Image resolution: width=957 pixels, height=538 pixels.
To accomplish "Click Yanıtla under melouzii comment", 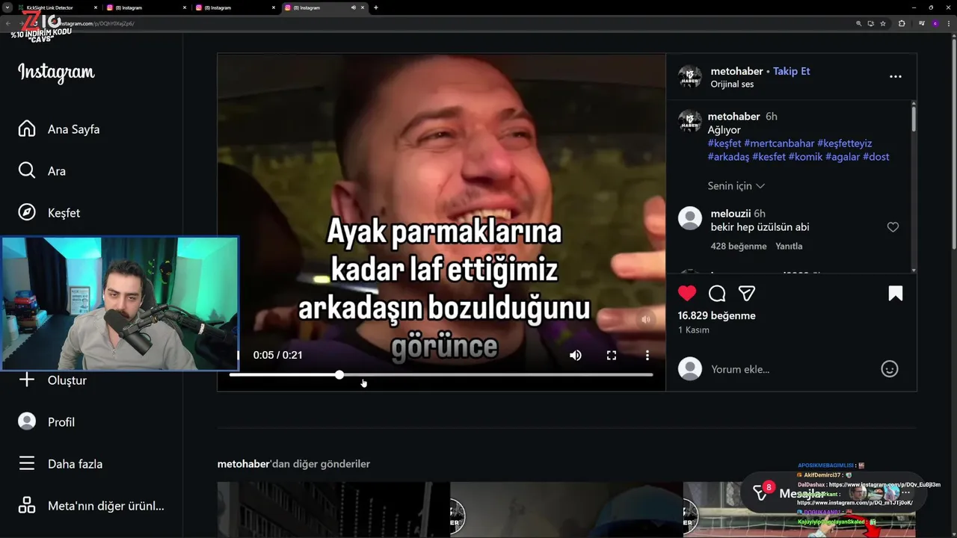I will pos(789,246).
